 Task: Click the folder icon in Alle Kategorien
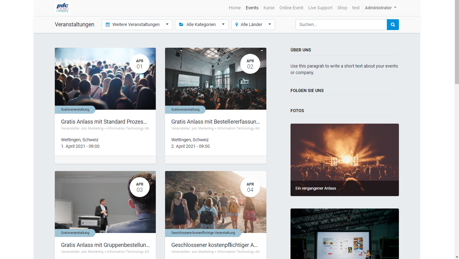181,25
